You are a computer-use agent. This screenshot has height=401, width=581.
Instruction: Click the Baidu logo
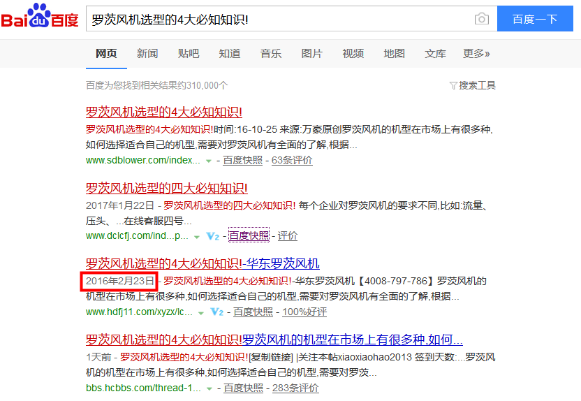tap(40, 19)
